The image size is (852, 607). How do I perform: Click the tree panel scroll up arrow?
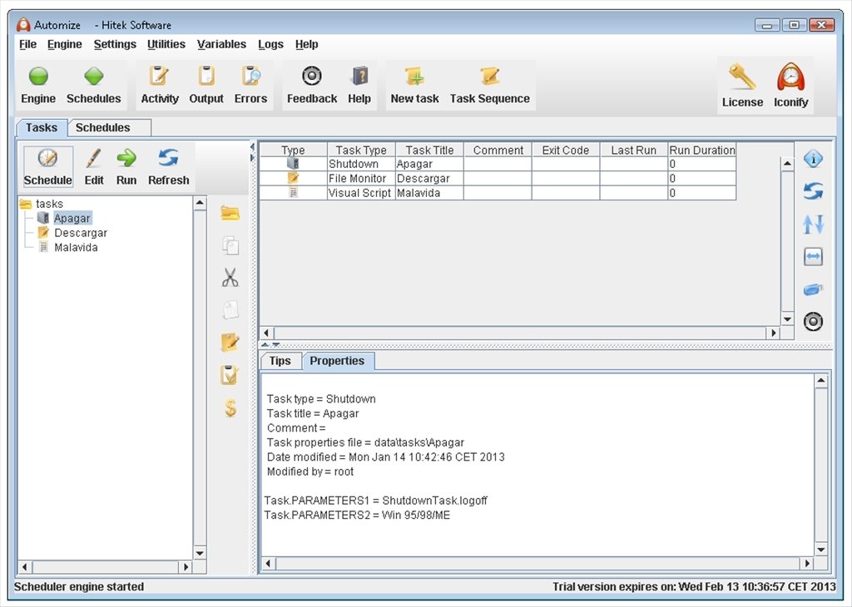[200, 203]
